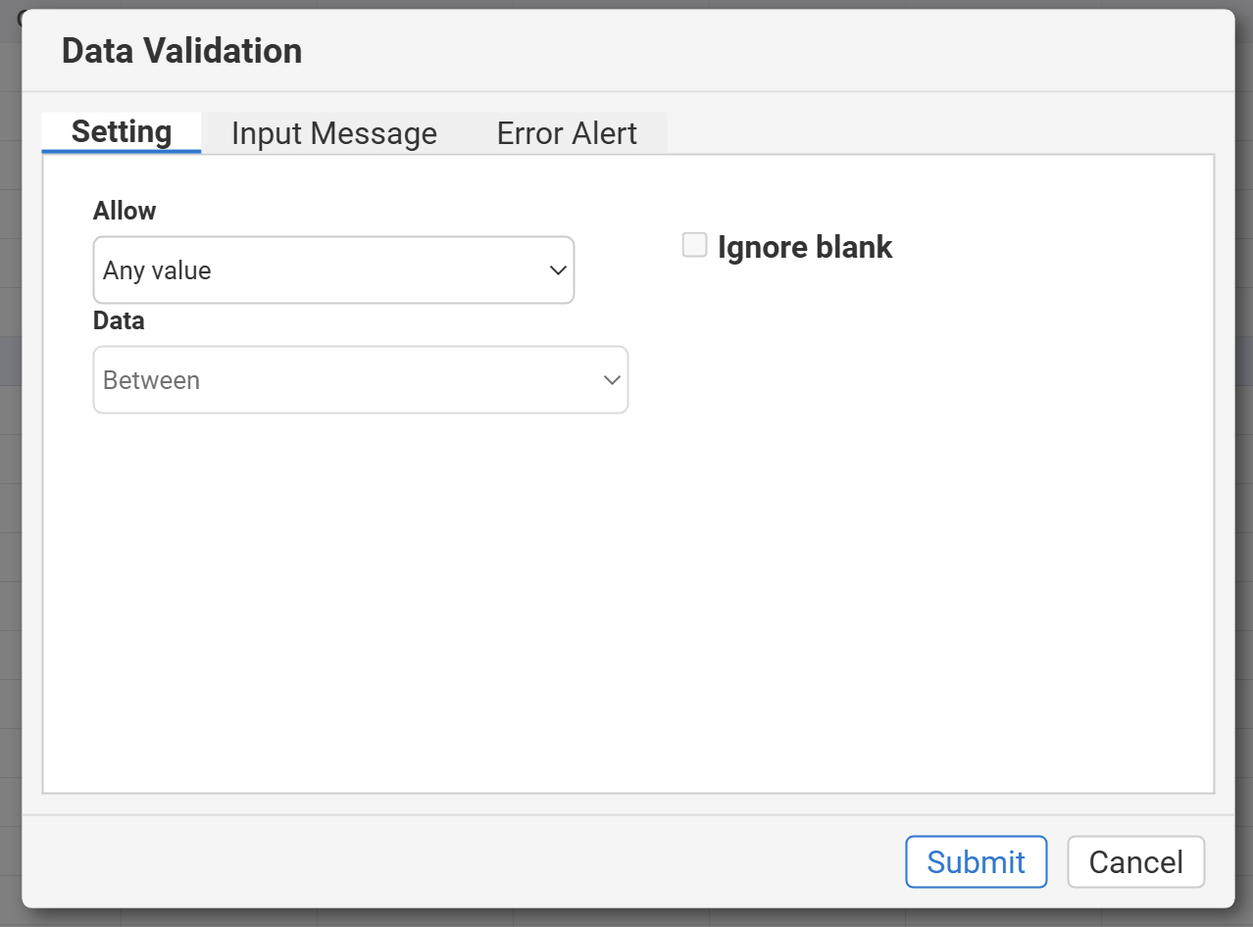Click the empty white area of the Setting panel

coord(627,608)
